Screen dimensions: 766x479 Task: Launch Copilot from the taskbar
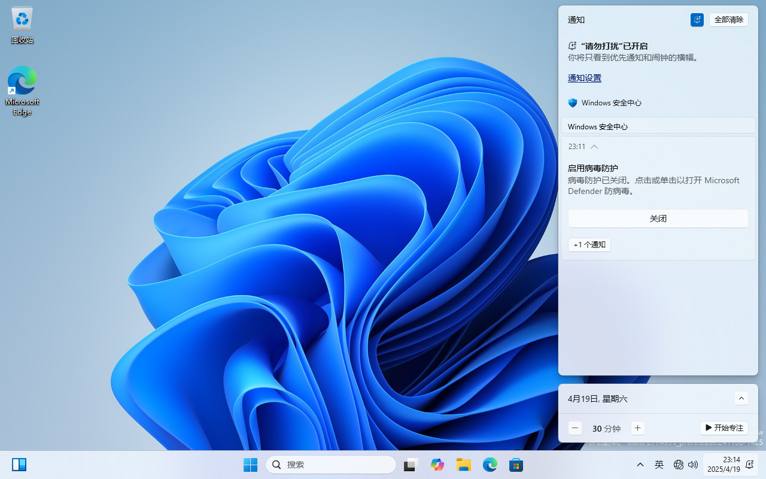437,465
